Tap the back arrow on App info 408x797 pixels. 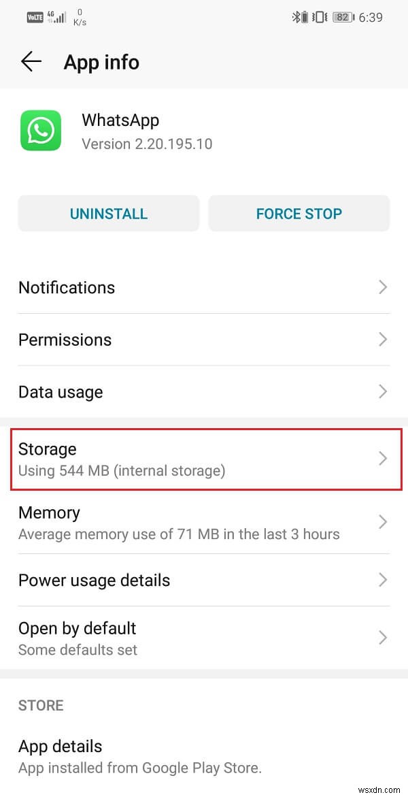[x=31, y=61]
